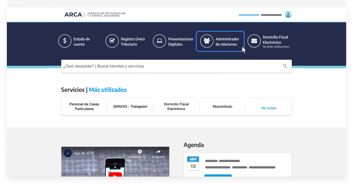Click the ARCA logo in header
Screen dimensions: 353x186
73,15
